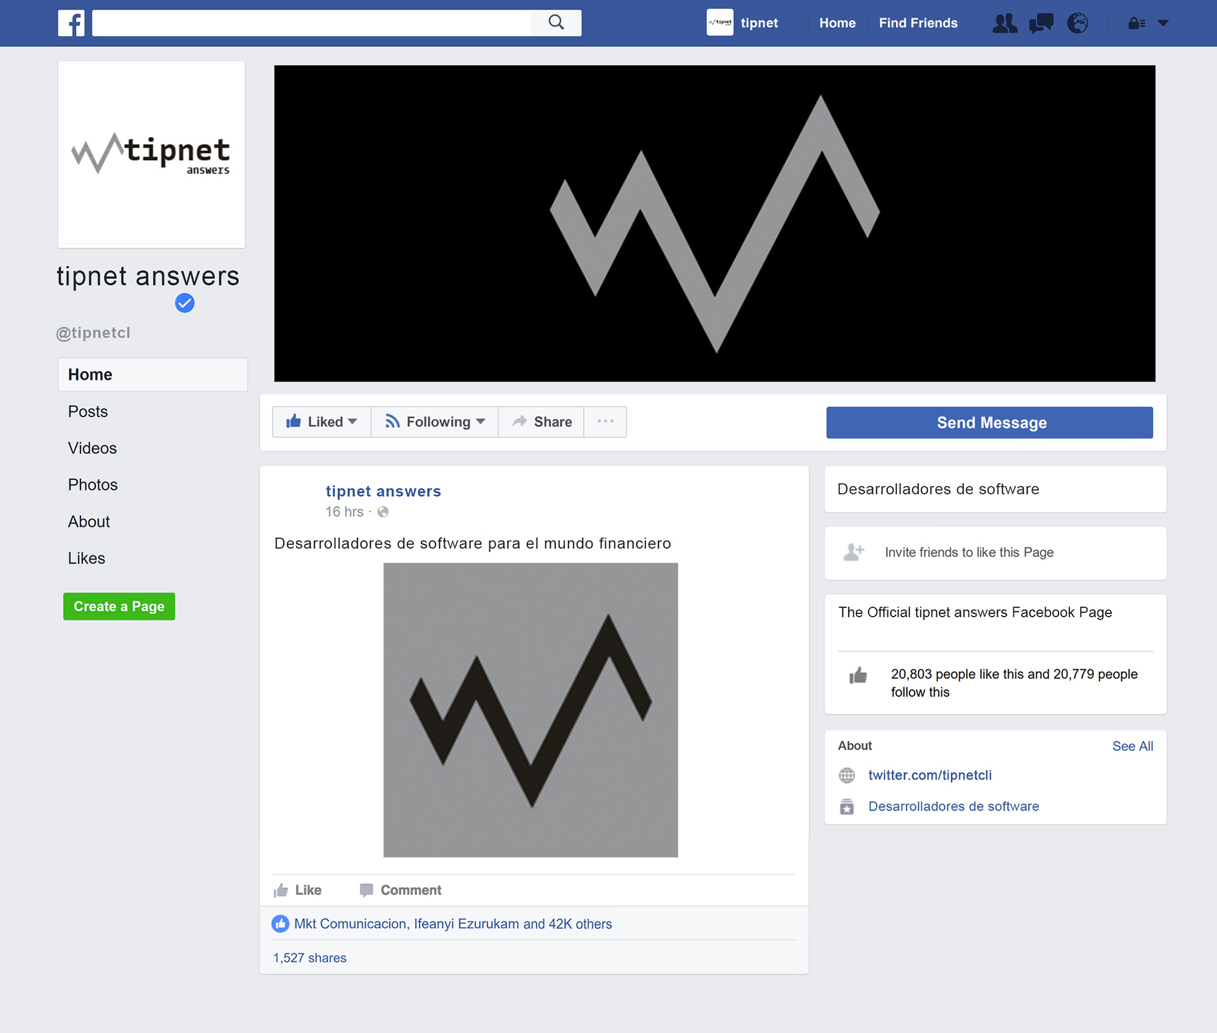This screenshot has width=1217, height=1033.
Task: Click the post's public globe icon
Action: click(x=383, y=512)
